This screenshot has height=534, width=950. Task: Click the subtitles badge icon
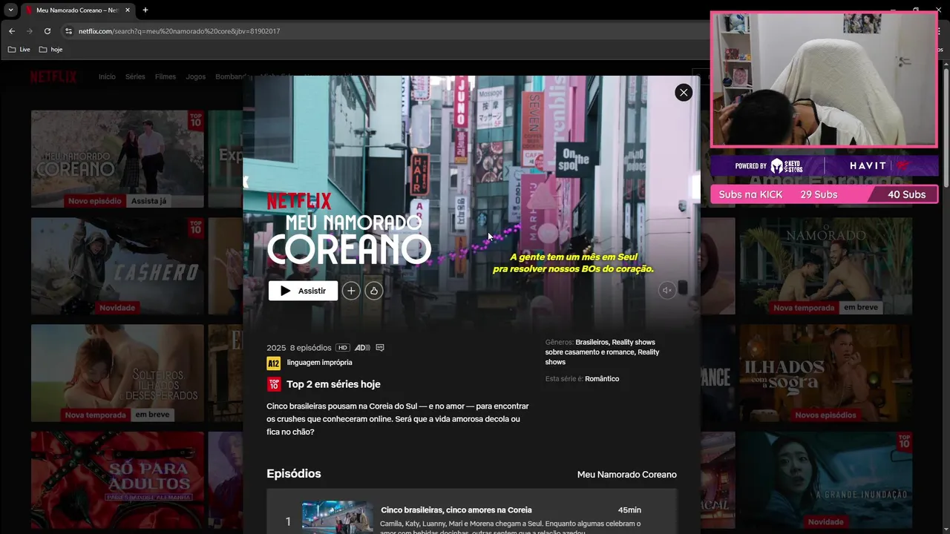tap(380, 348)
